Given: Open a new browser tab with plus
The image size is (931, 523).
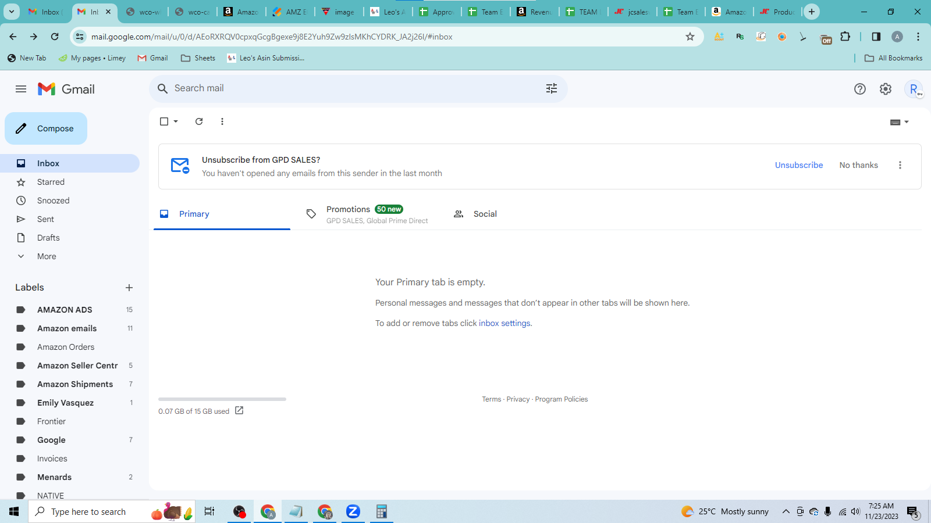Looking at the screenshot, I should 812,12.
